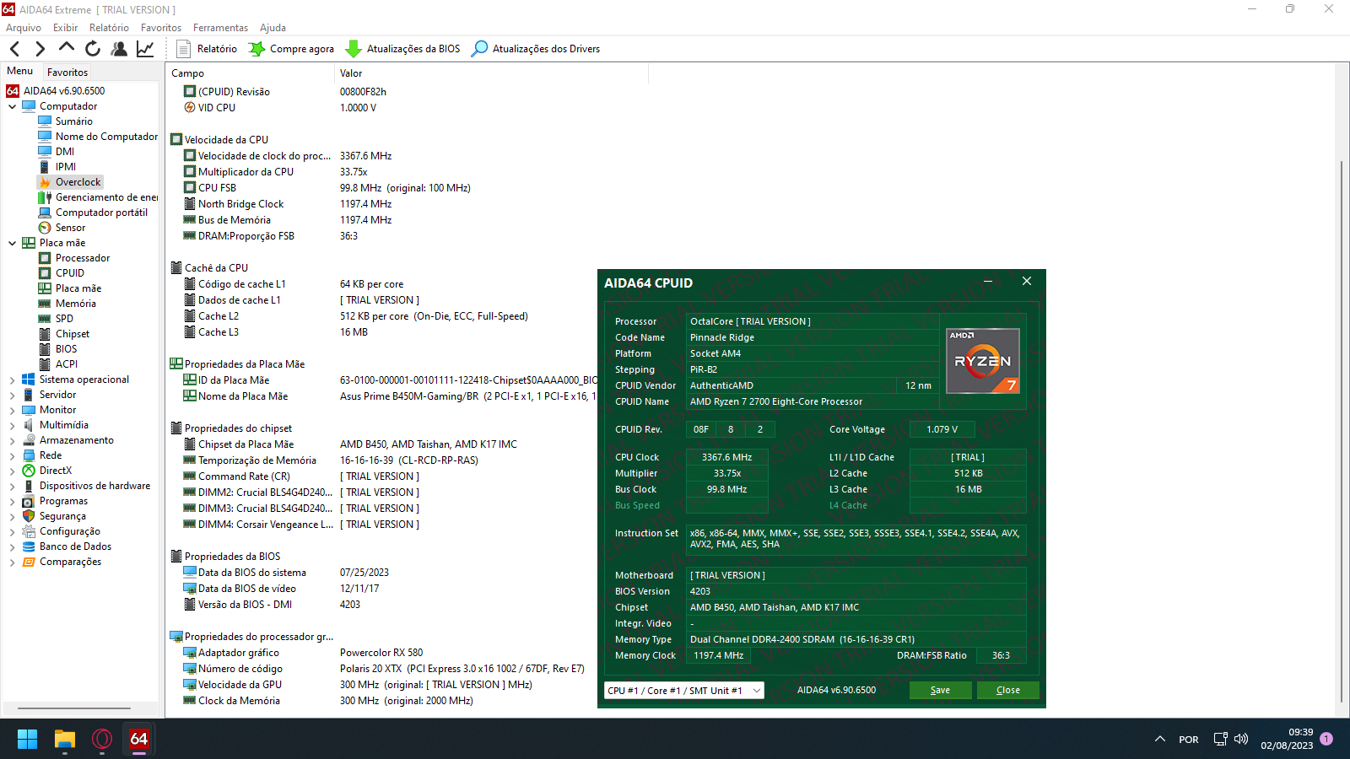The height and width of the screenshot is (759, 1350).
Task: Open Atualizações da BIOS
Action: click(403, 49)
